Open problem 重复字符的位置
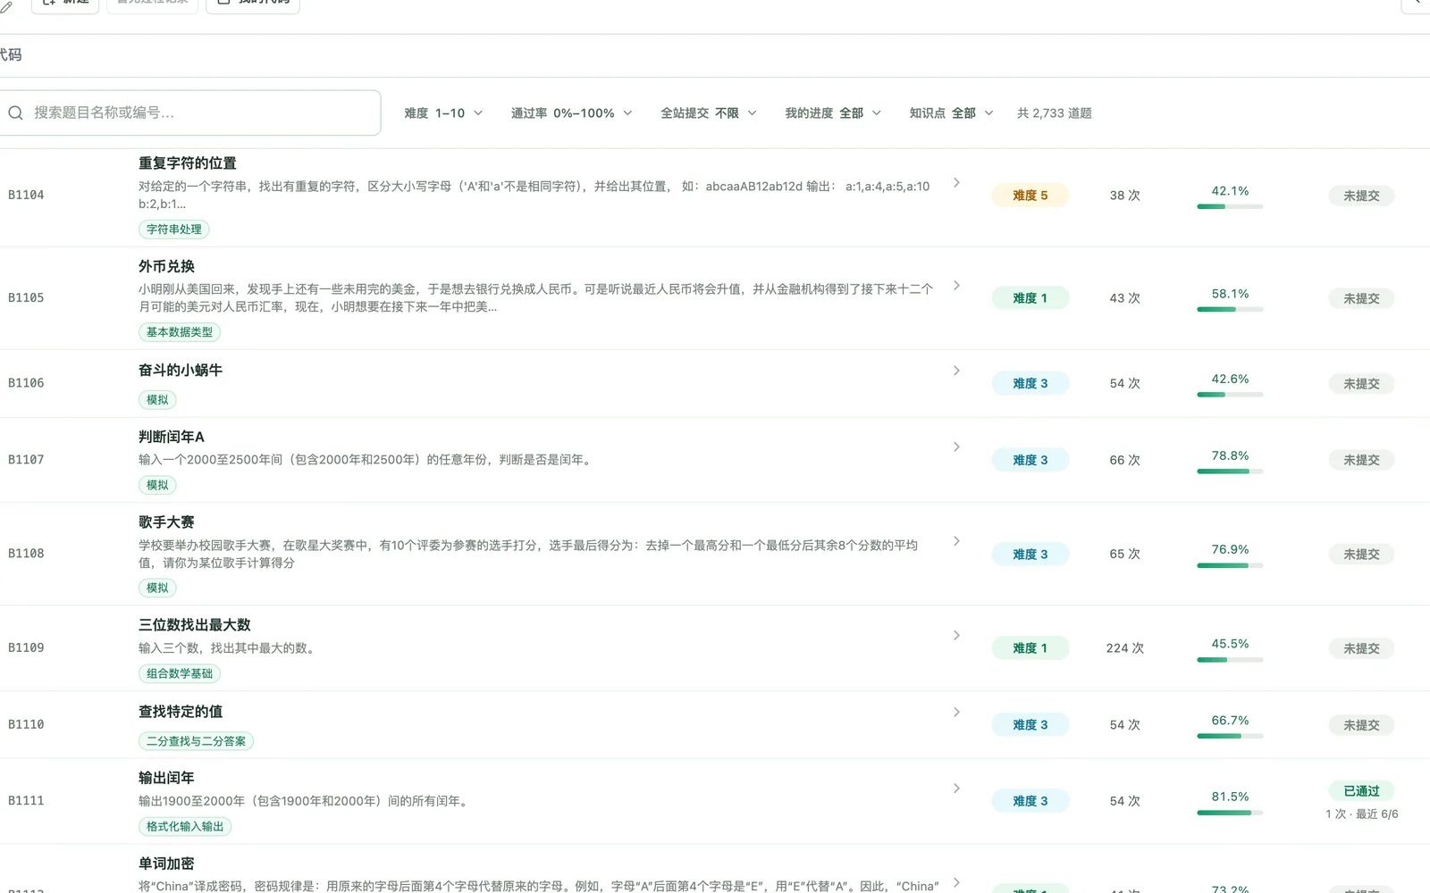The image size is (1430, 893). click(188, 163)
